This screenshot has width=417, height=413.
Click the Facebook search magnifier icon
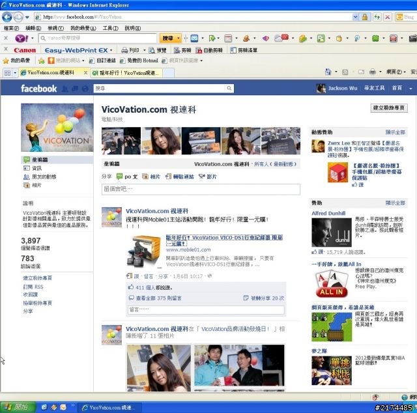tap(229, 89)
